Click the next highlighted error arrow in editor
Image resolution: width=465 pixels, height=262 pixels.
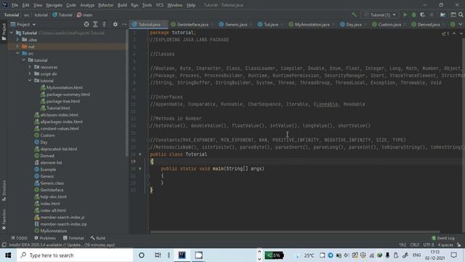point(461,34)
